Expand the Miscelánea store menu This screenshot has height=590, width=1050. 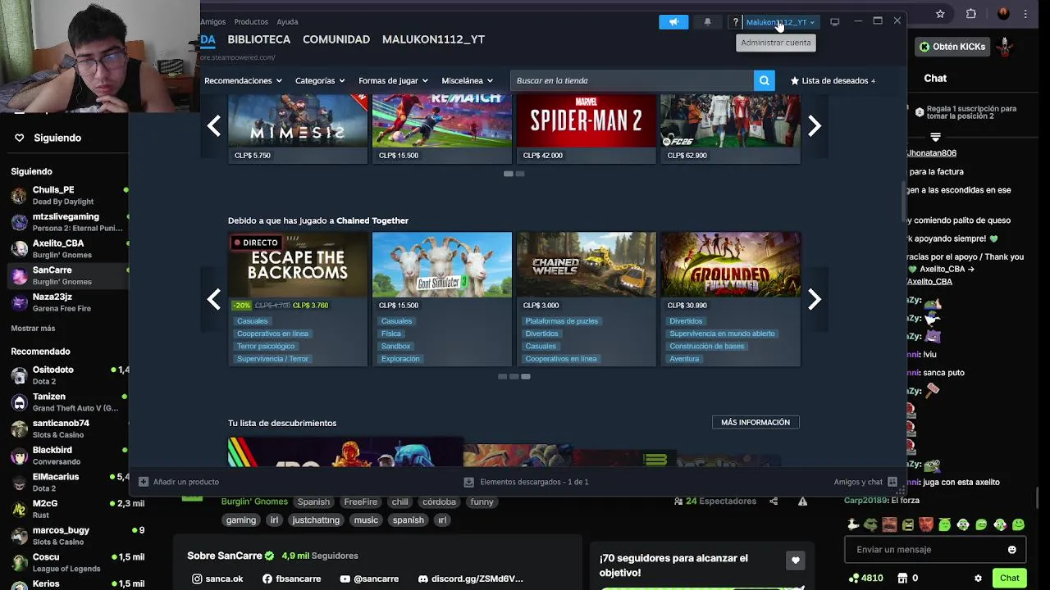(467, 80)
